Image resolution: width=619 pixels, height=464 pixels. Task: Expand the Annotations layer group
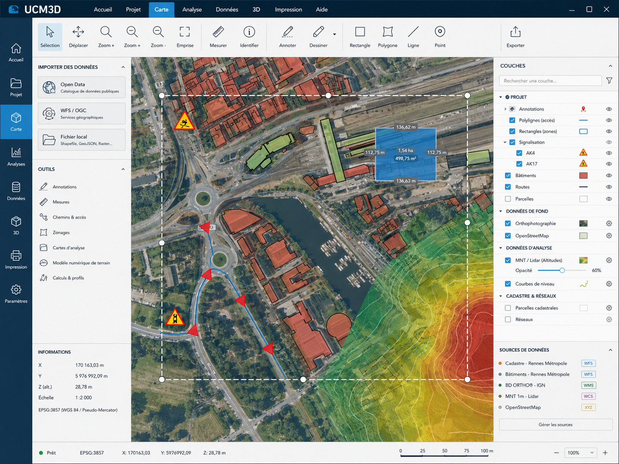click(x=505, y=109)
